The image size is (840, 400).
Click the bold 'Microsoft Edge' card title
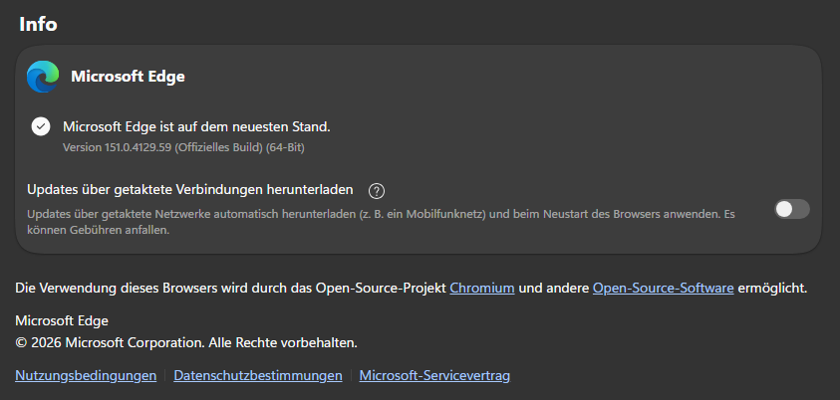pos(128,77)
